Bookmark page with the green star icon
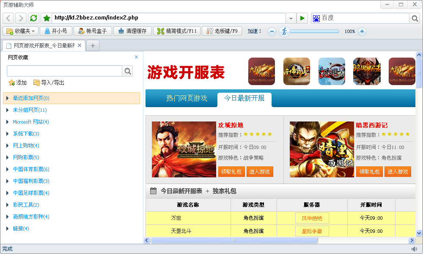Image resolution: width=423 pixels, height=254 pixels. click(47, 18)
